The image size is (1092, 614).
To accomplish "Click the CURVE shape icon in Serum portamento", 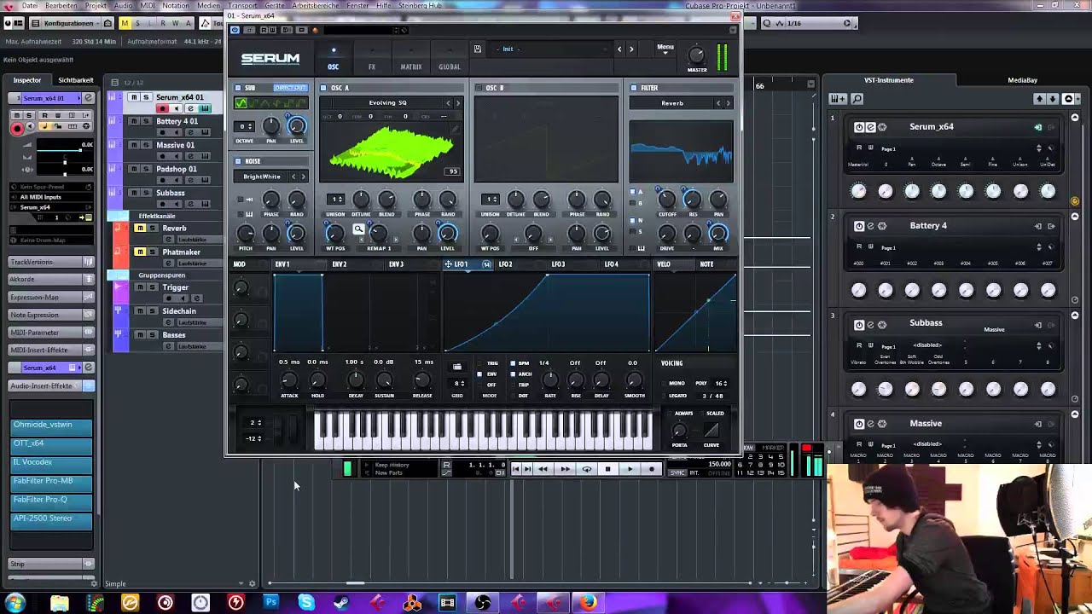I will pyautogui.click(x=712, y=430).
